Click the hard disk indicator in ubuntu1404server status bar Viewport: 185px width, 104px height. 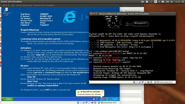click(134, 82)
